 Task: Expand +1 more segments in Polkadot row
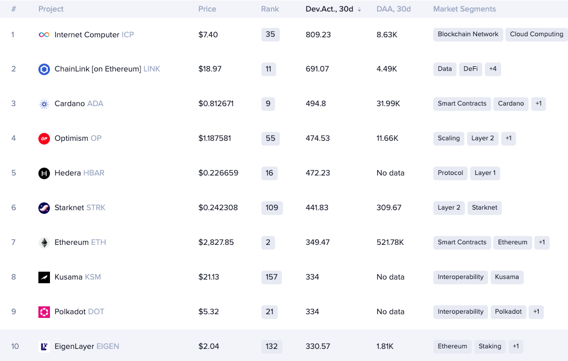click(536, 312)
